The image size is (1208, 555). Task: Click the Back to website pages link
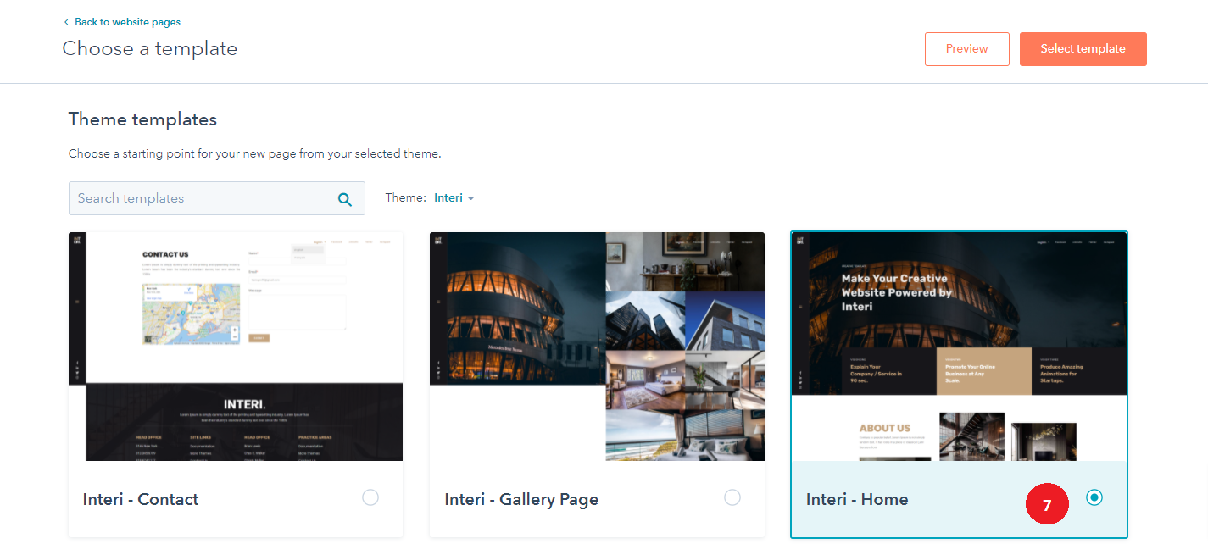[127, 22]
